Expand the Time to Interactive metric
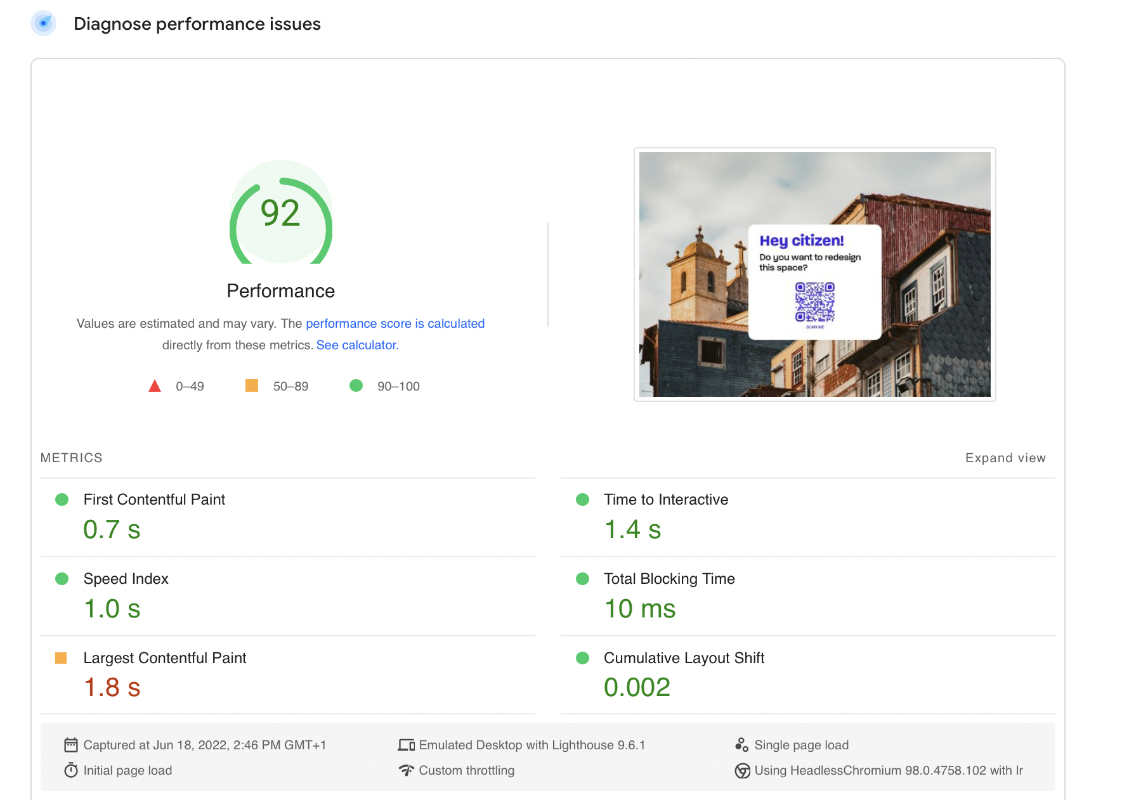This screenshot has height=800, width=1148. click(x=665, y=500)
